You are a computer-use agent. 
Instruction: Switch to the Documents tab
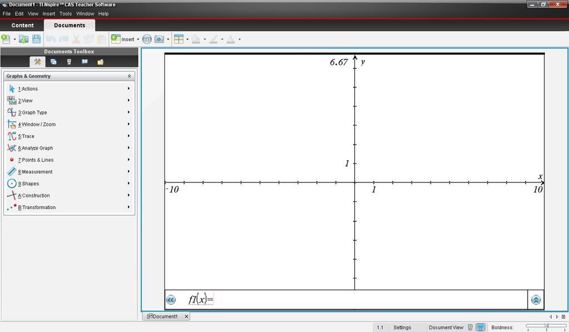click(x=70, y=26)
